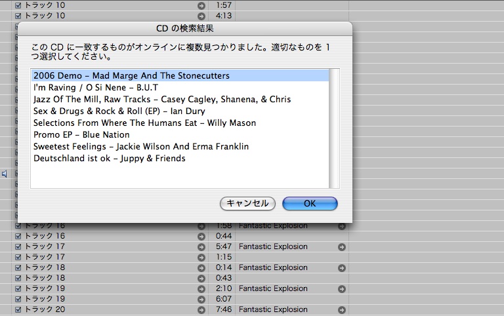
Task: Uncheck トラック 16 with duration 0:44
Action: (x=18, y=237)
